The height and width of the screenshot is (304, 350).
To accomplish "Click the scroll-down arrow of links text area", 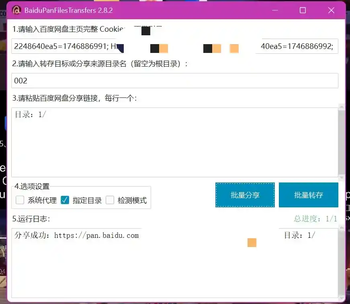I will 342,177.
